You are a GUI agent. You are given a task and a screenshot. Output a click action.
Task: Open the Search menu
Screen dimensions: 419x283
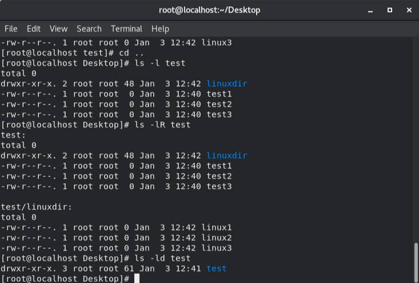(89, 29)
